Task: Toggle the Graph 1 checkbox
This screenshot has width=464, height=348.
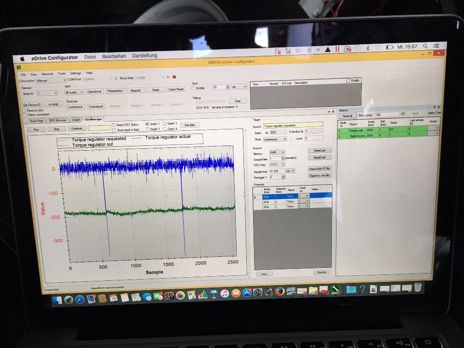Action: pos(147,124)
